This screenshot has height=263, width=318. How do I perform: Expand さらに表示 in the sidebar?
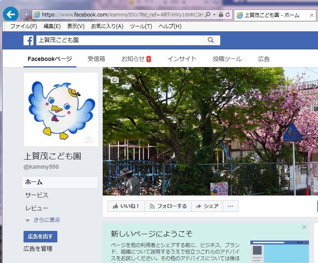click(43, 220)
